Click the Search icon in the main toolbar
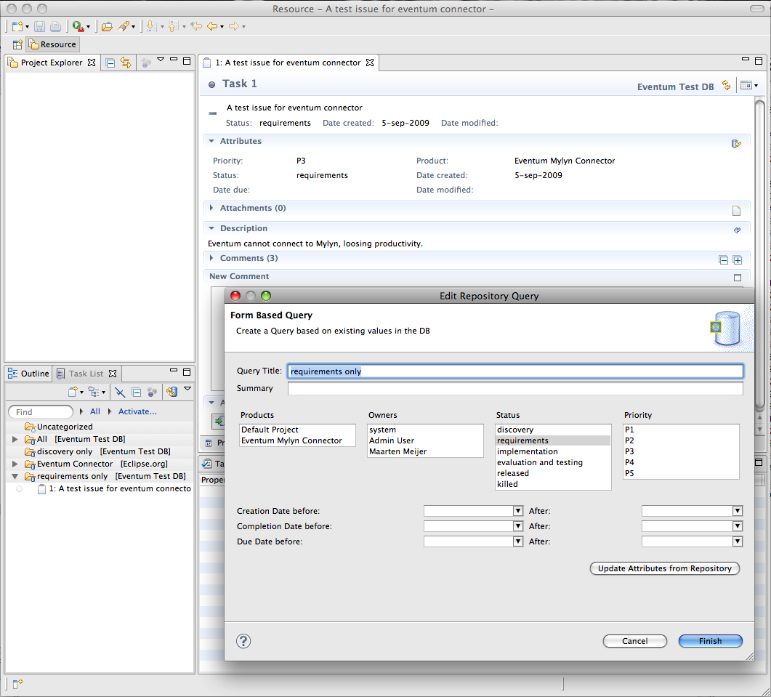Screen dimensions: 771x697 (124, 26)
